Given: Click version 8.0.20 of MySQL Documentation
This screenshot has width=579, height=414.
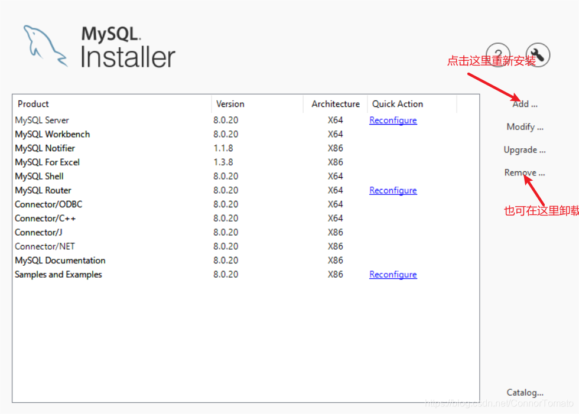Looking at the screenshot, I should point(226,260).
